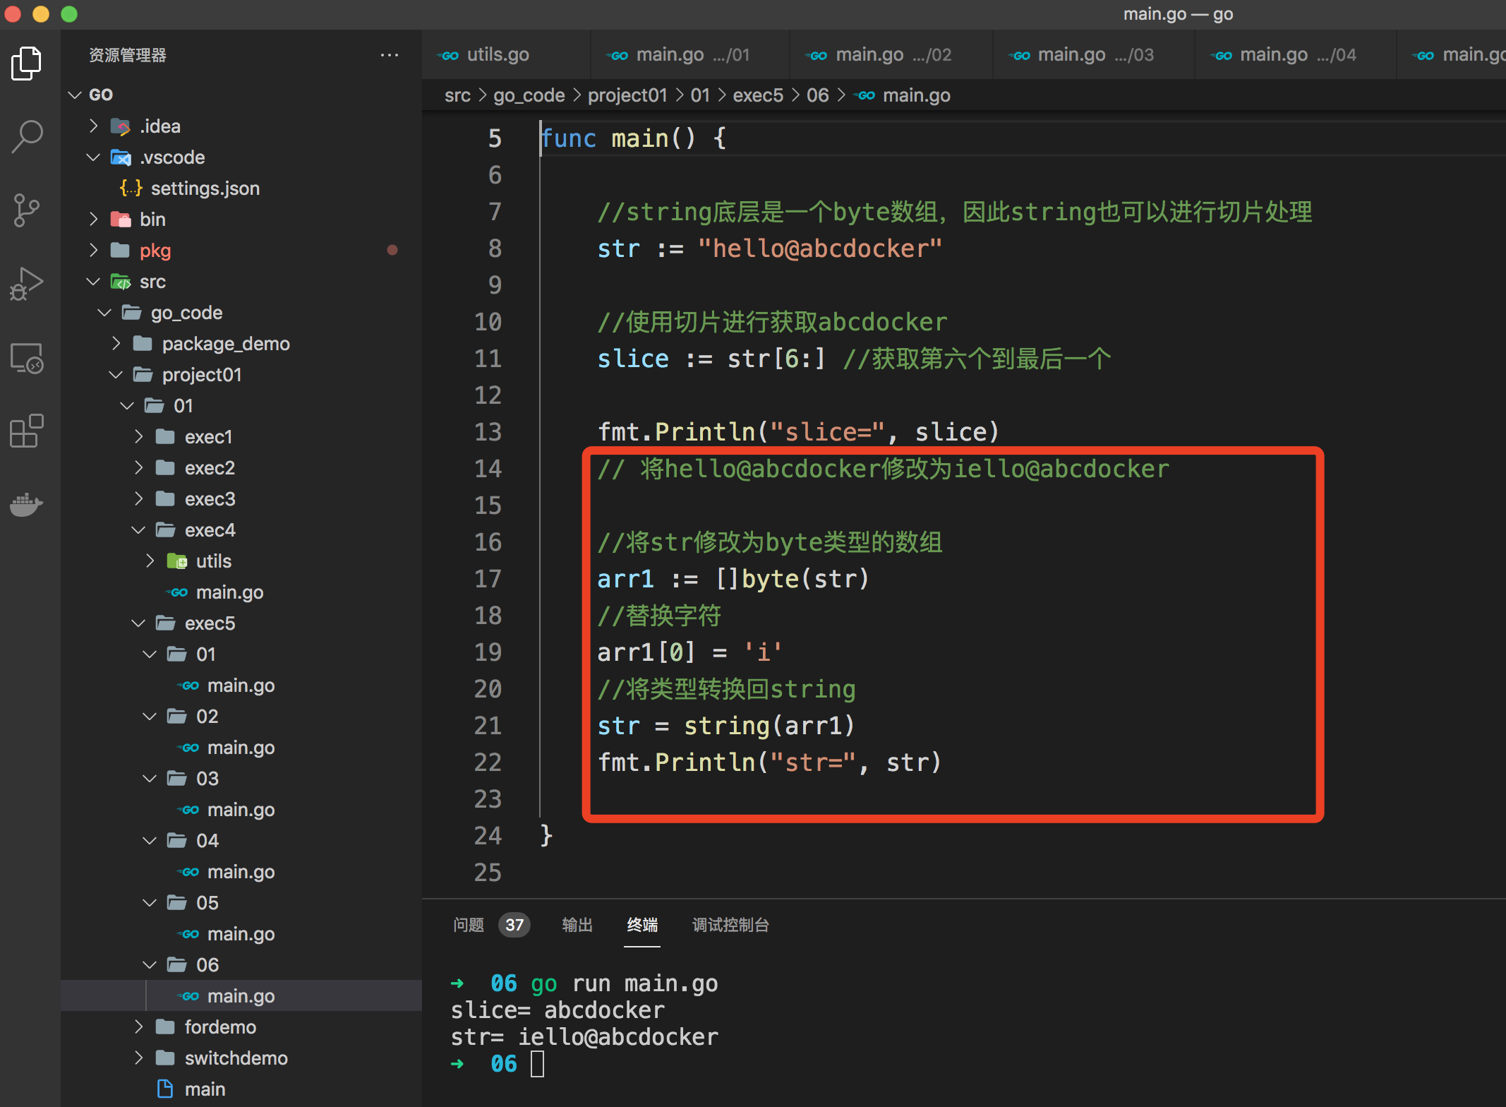Viewport: 1506px width, 1107px height.
Task: Open the Explorer view in activity bar
Action: (27, 64)
